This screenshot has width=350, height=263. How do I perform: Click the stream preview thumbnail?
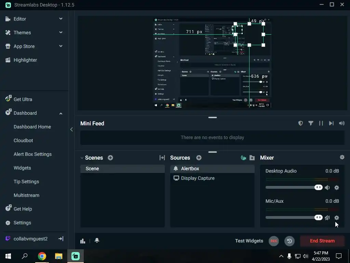212,63
